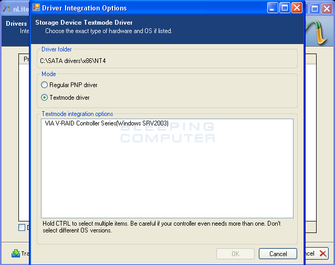This screenshot has width=335, height=265.
Task: Select the Regular PNP driver option
Action: [69, 85]
